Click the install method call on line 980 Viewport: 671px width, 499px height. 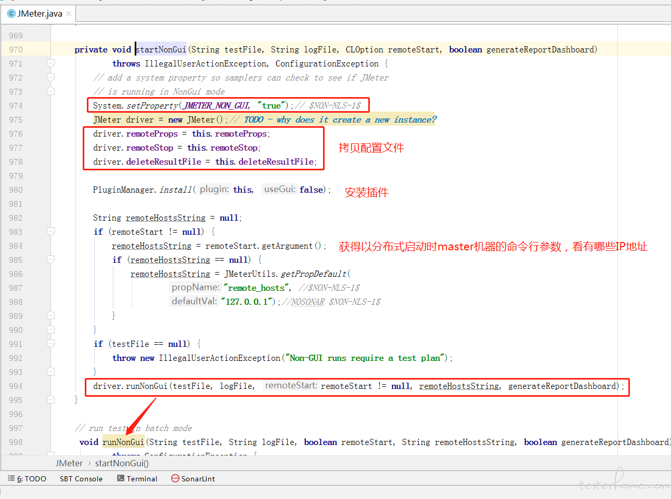pos(176,190)
